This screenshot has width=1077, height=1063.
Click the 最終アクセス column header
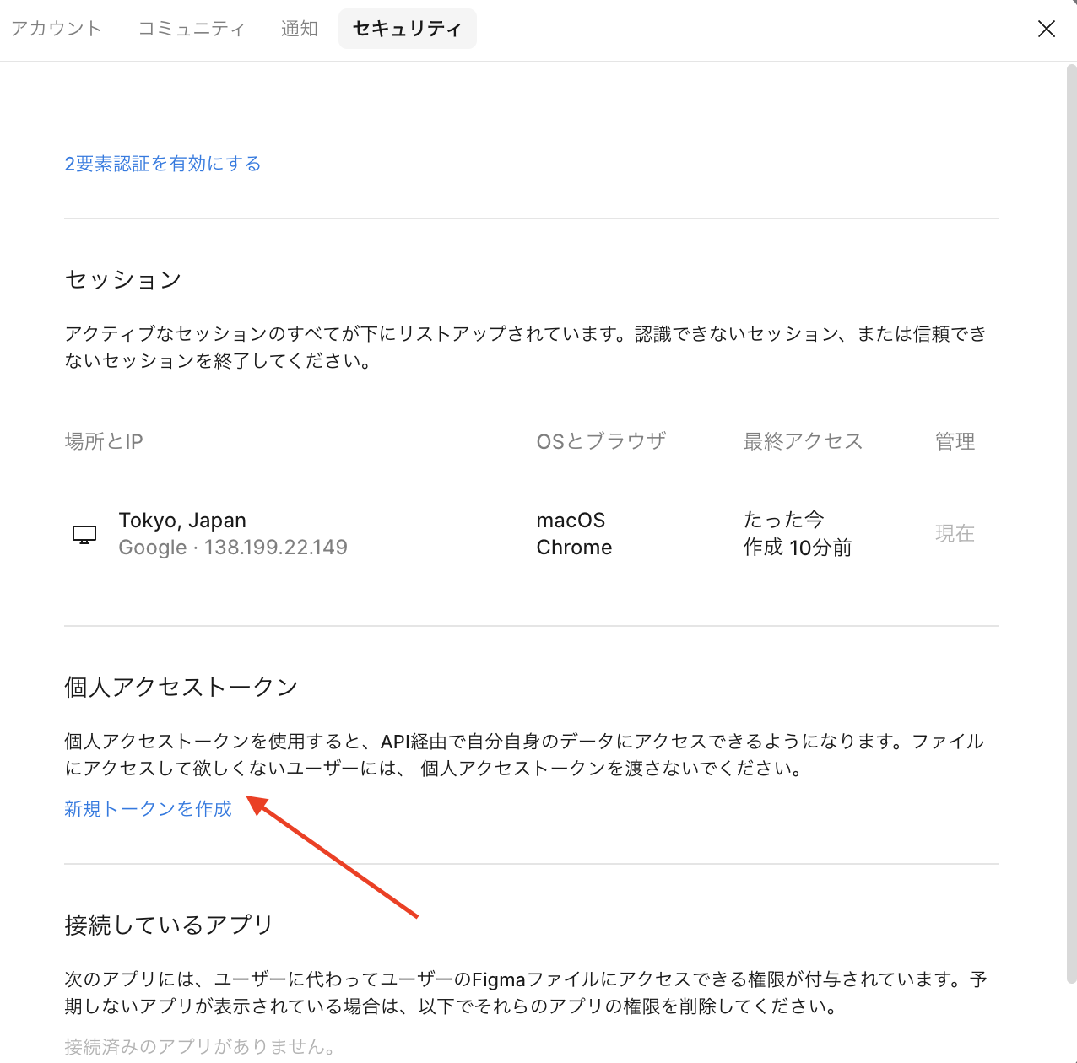pos(802,441)
